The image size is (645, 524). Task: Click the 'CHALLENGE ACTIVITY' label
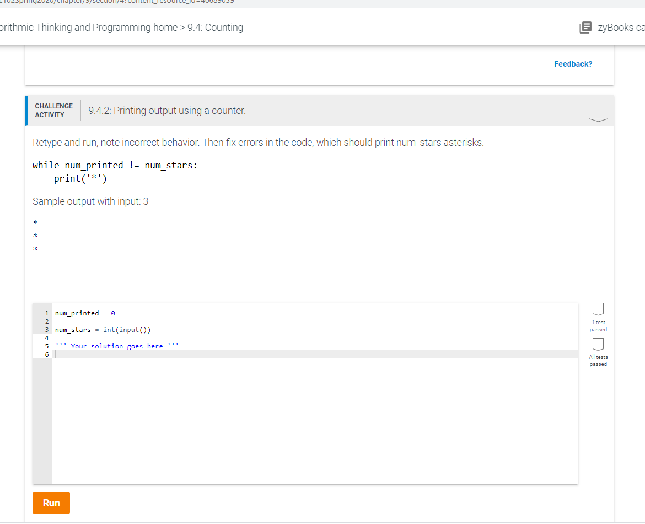(x=53, y=110)
